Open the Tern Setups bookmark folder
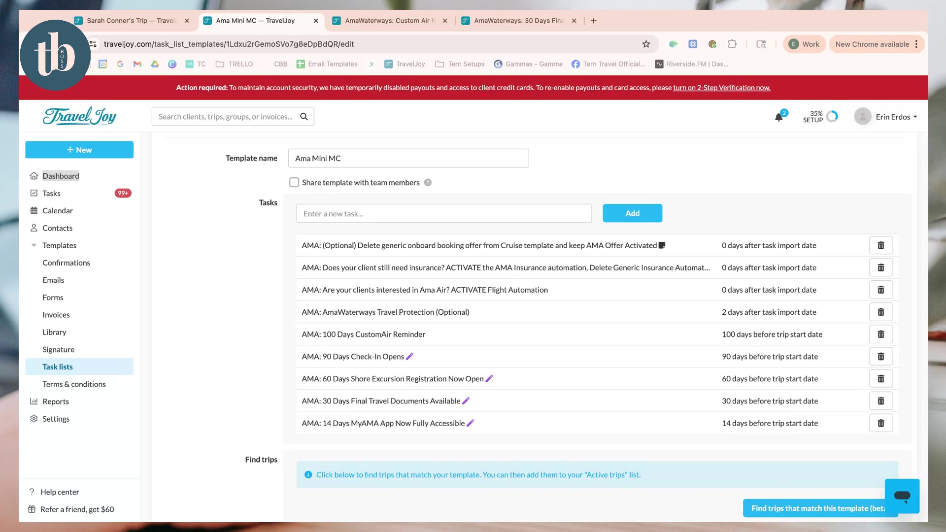 pyautogui.click(x=460, y=64)
